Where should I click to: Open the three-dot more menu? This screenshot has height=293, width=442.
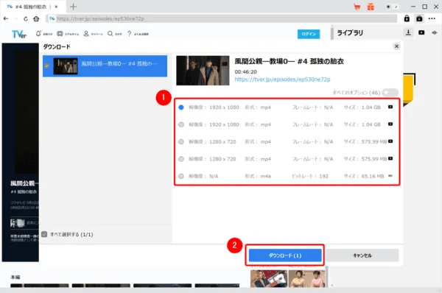click(x=432, y=18)
